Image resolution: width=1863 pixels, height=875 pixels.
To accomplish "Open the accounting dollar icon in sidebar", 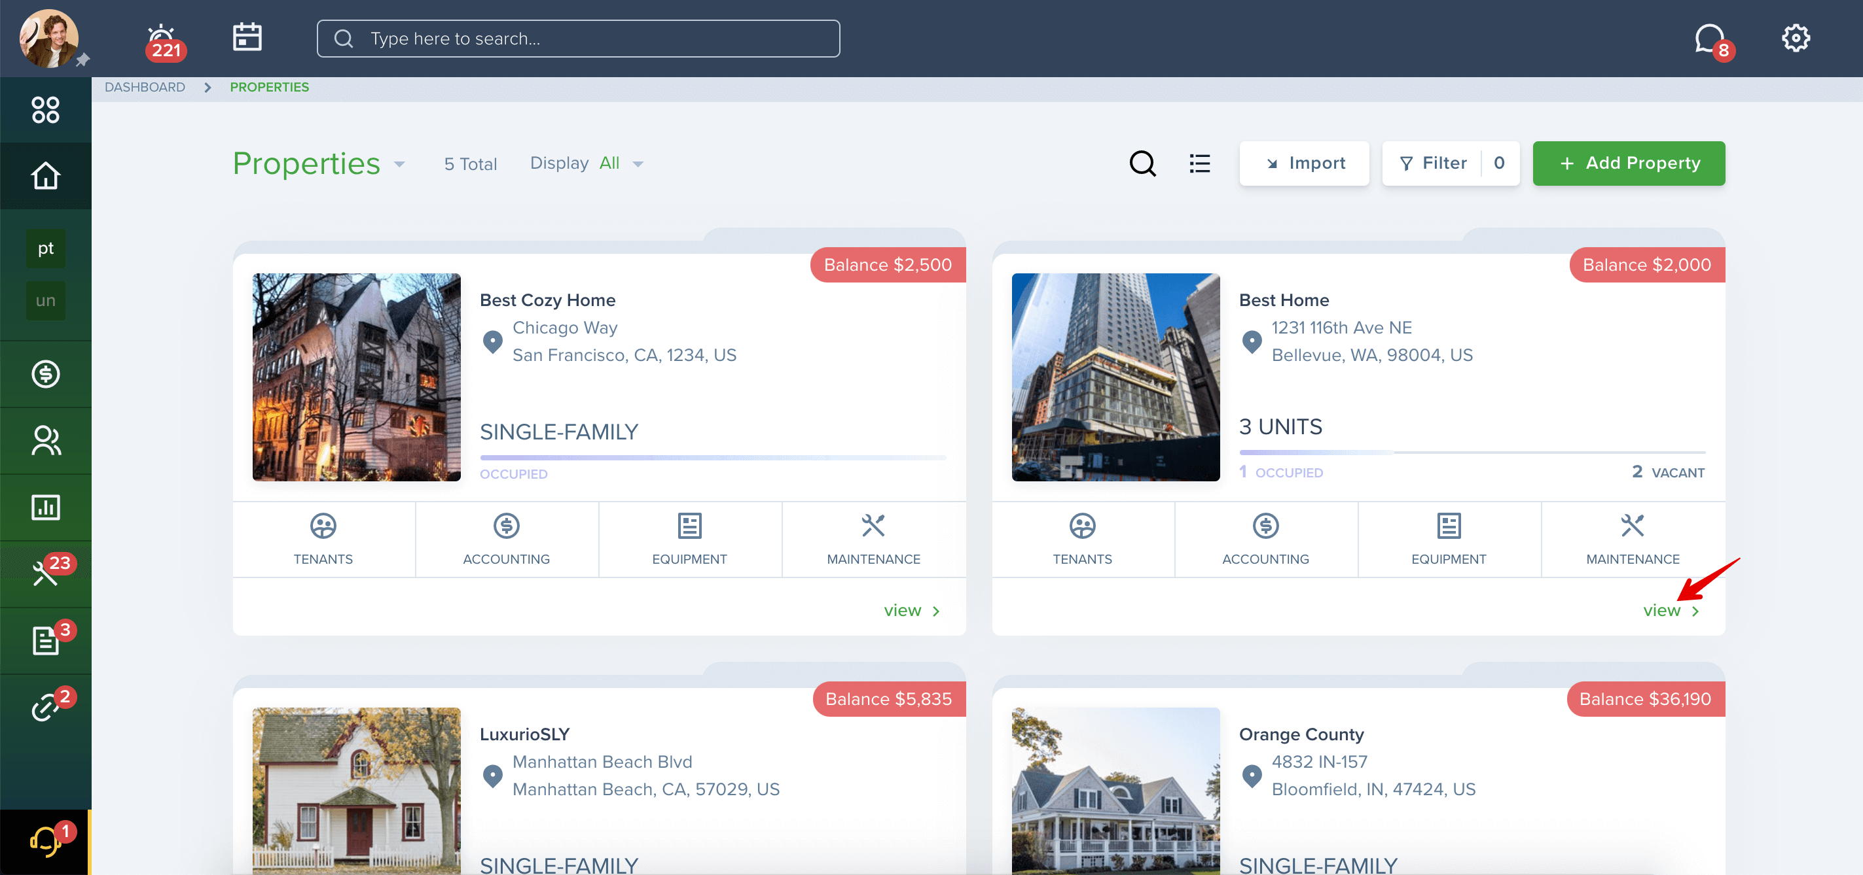I will coord(46,373).
